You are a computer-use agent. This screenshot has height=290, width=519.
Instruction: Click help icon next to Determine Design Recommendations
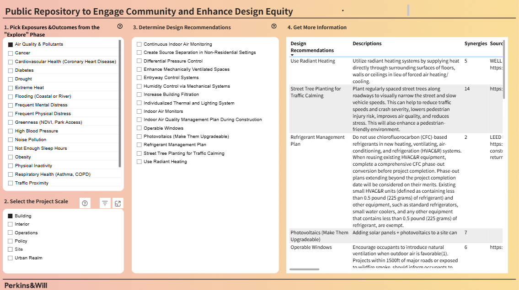(274, 26)
